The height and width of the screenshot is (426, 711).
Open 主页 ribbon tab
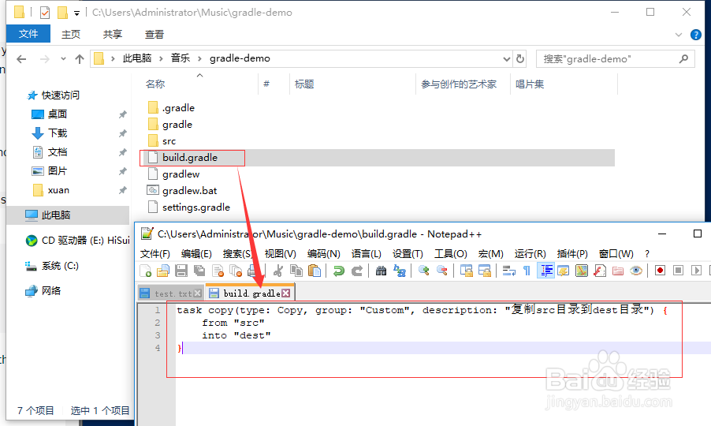point(71,34)
